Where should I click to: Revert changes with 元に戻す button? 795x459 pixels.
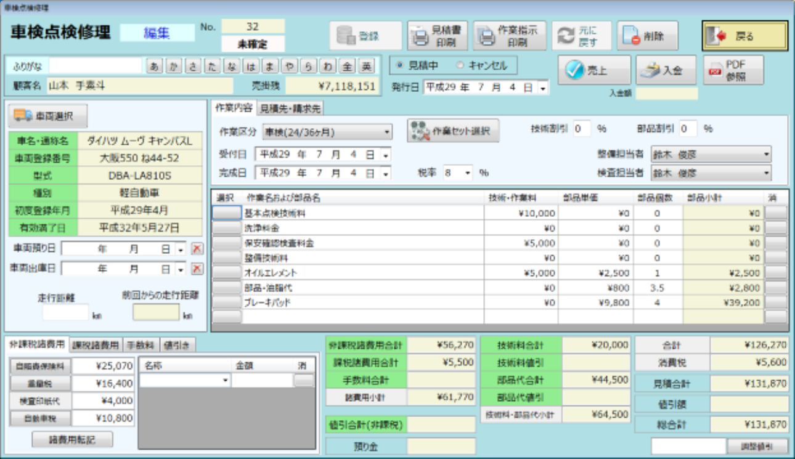(x=581, y=36)
